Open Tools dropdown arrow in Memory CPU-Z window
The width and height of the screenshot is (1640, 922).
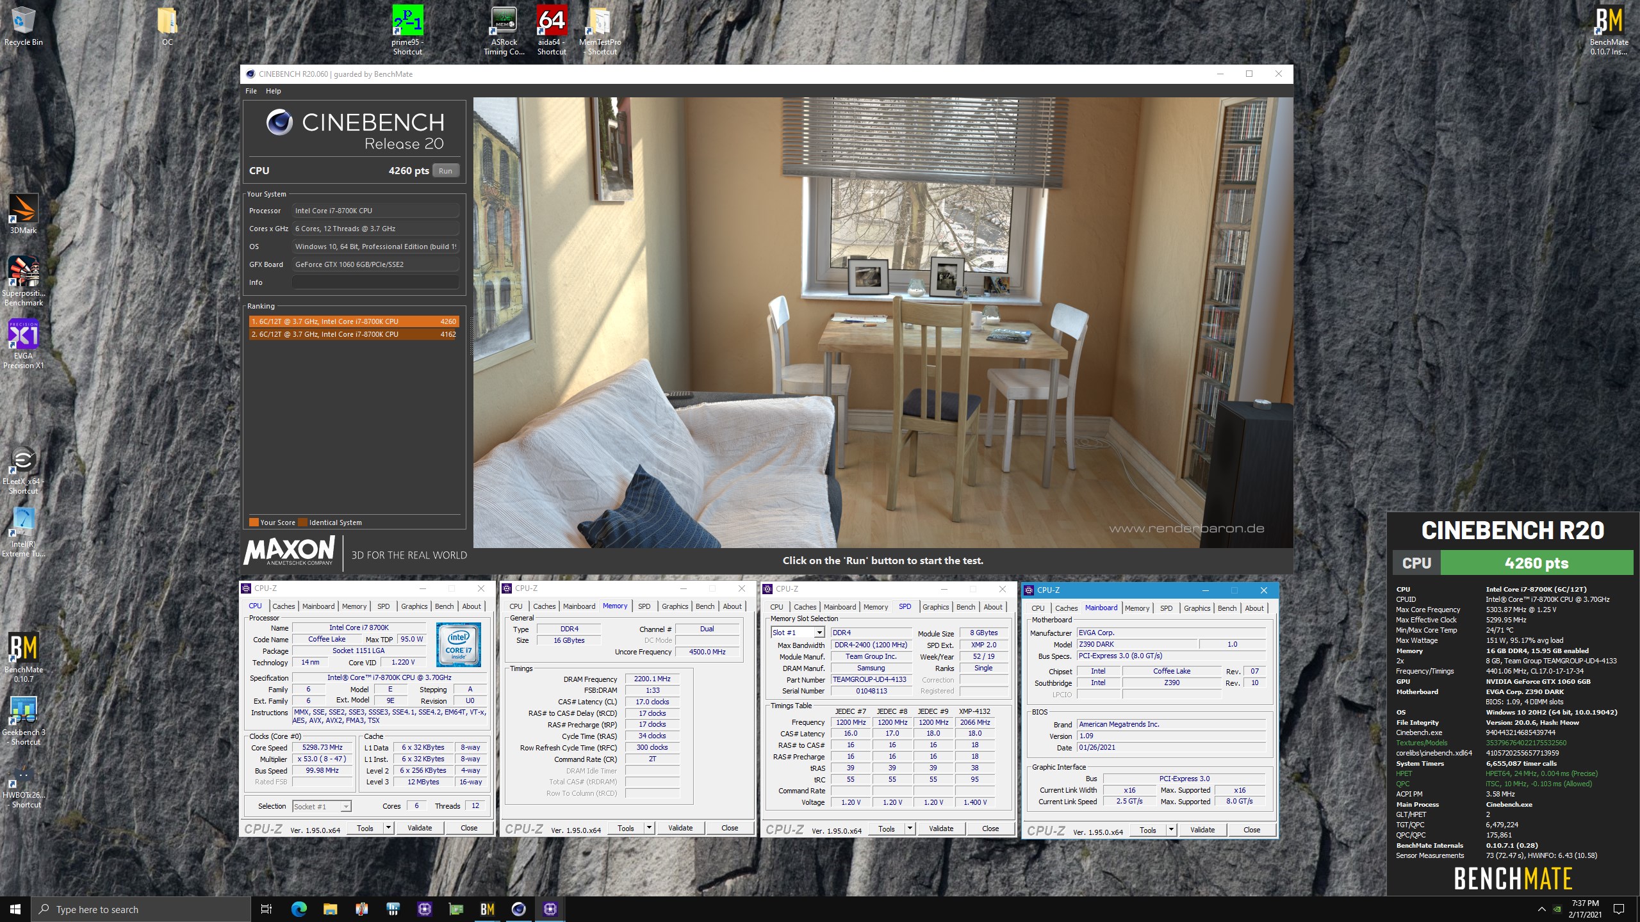pos(649,828)
